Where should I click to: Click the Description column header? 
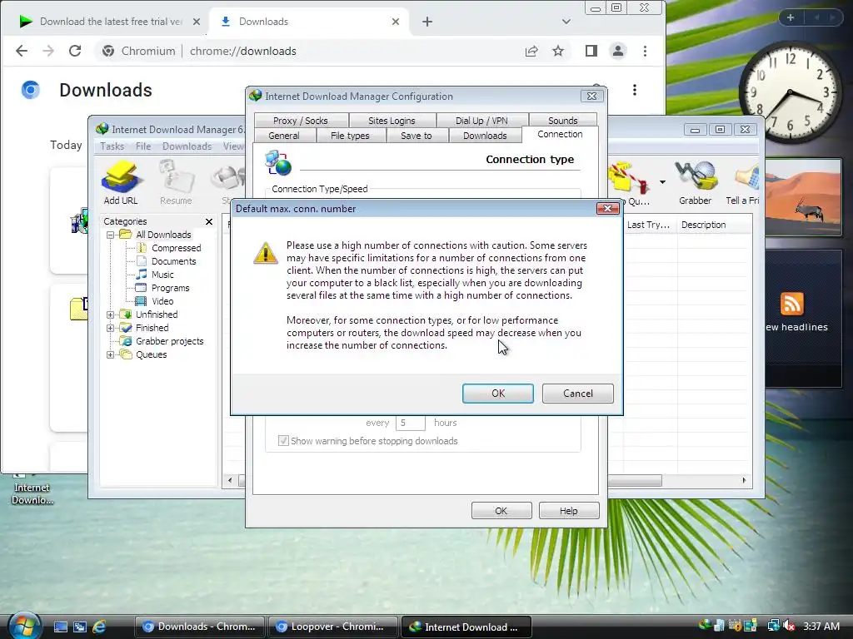[x=715, y=225]
